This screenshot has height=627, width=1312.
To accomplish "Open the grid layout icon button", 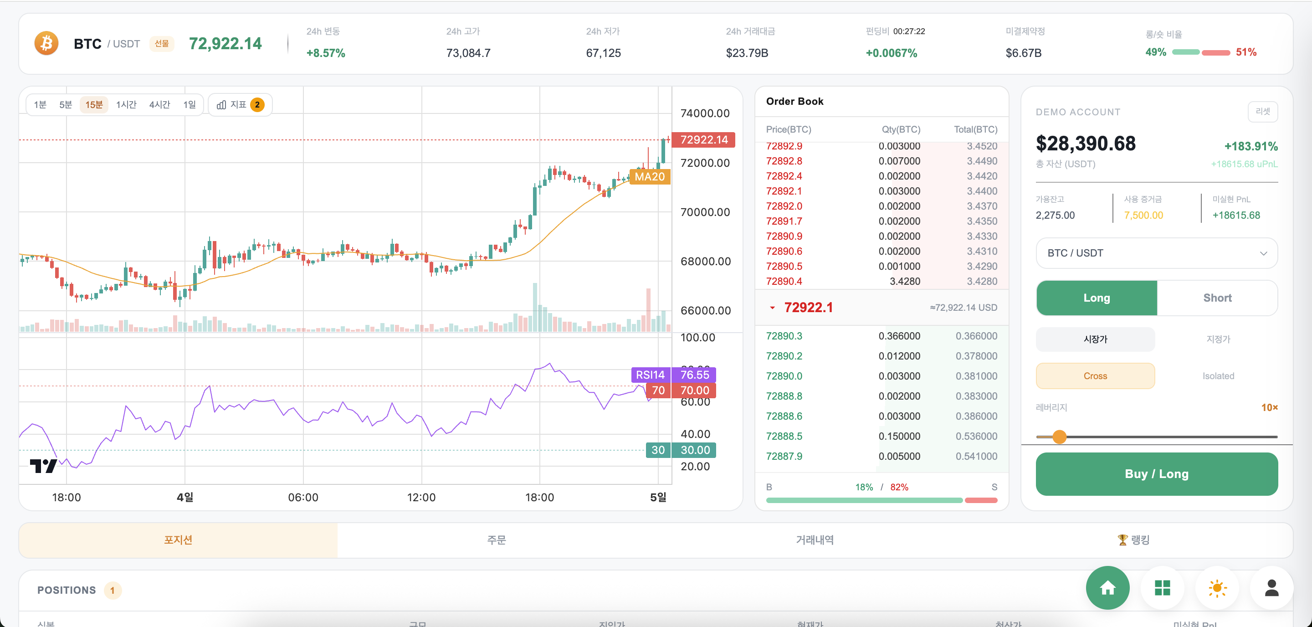I will pyautogui.click(x=1162, y=588).
